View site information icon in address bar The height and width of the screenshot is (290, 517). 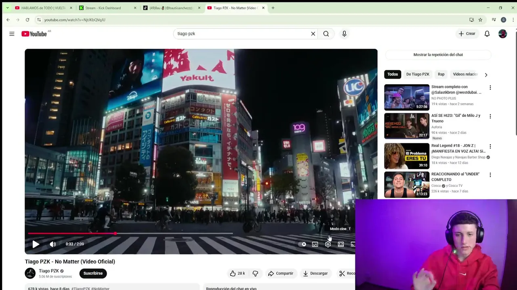pos(39,20)
